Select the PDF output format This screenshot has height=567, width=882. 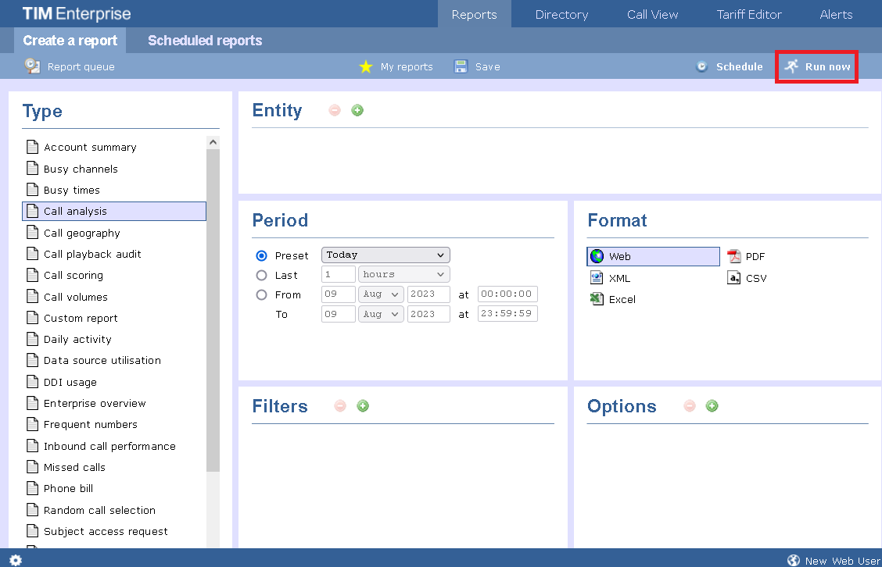point(747,255)
